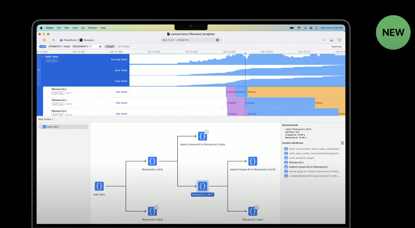415x228 pixels.
Task: Open the File menu
Action: [x=59, y=28]
